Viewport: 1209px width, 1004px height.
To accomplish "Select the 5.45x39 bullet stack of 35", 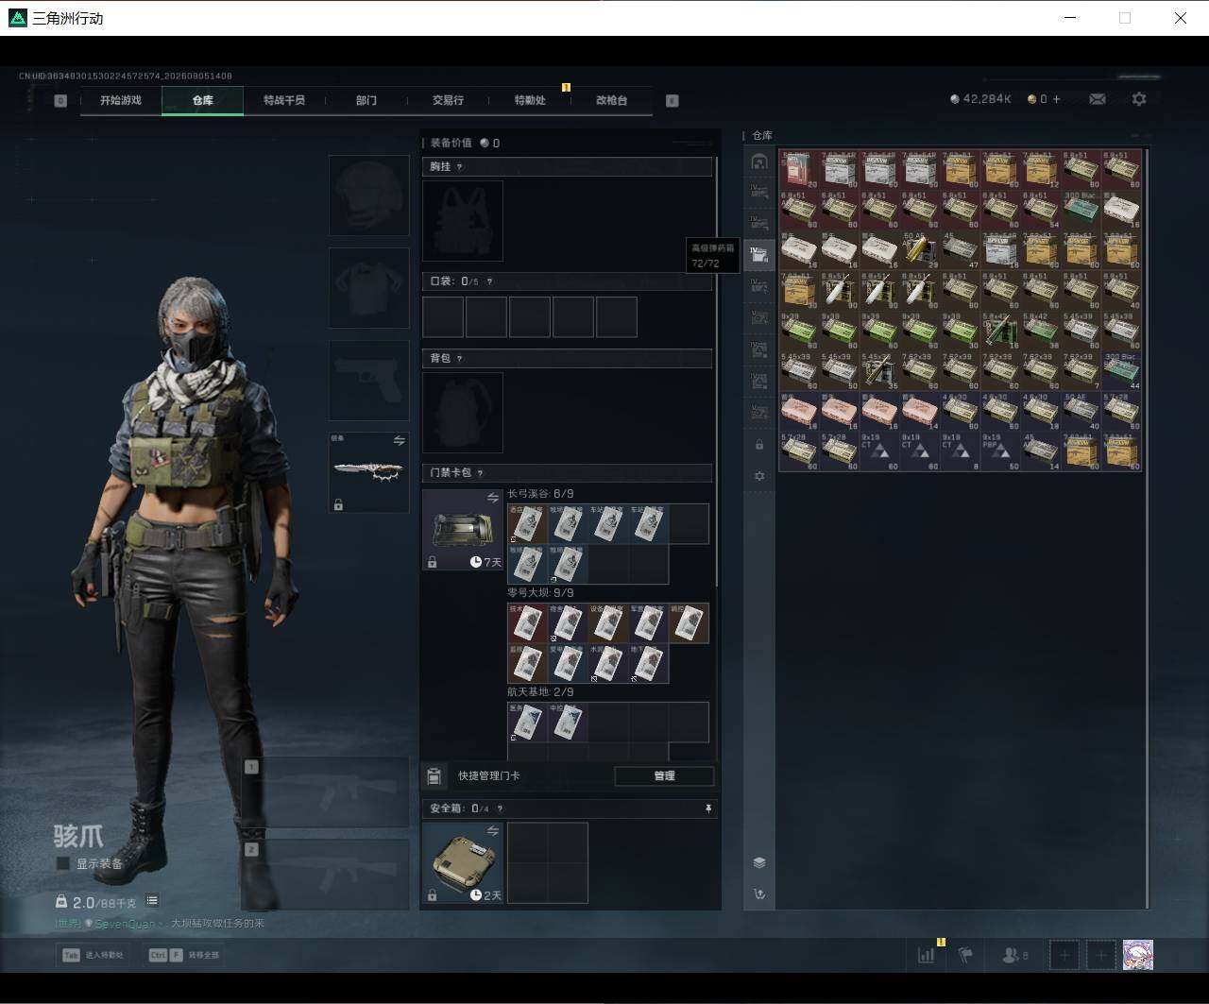I will click(x=880, y=370).
